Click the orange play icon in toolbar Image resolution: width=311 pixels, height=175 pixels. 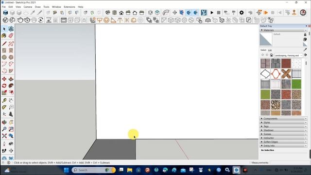pos(266,13)
